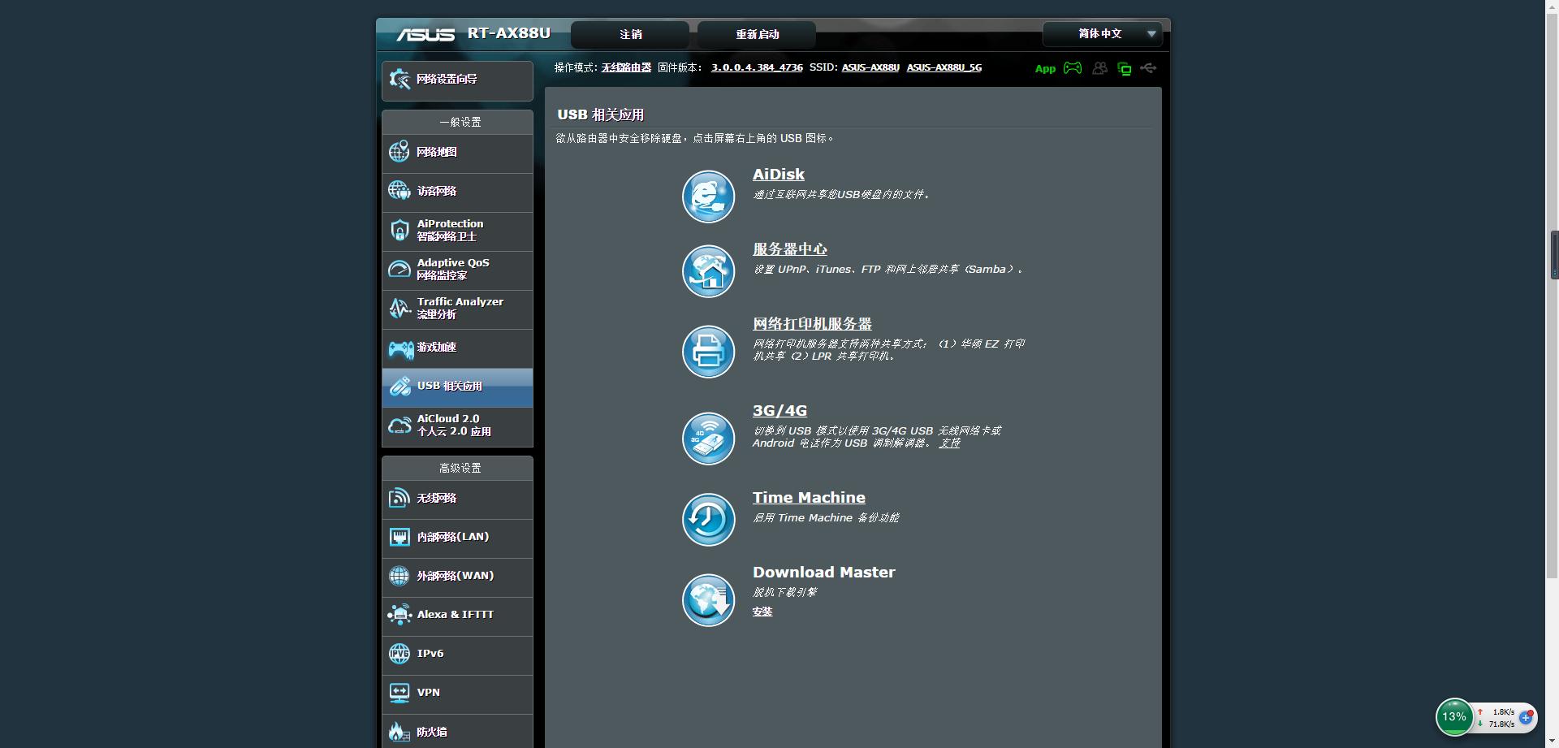Open the 网络地图 network map page

pyautogui.click(x=457, y=153)
